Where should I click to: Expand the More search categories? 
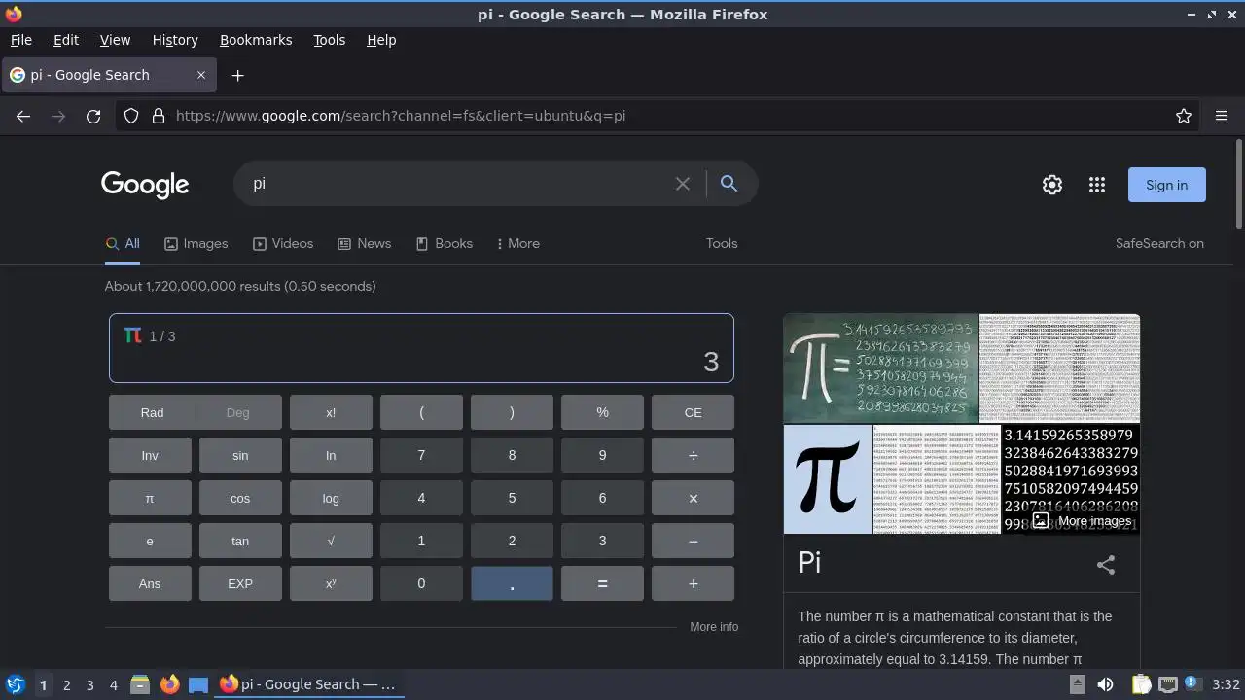pos(517,244)
